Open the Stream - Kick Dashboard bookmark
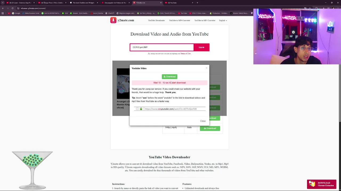The image size is (341, 191). tap(79, 13)
